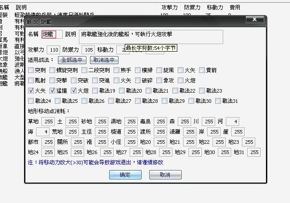
Task: Enable the 戰法31 checkbox
Action: click(x=218, y=101)
